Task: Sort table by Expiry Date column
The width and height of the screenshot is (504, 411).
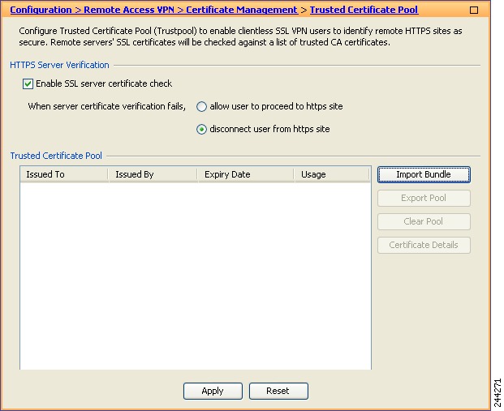Action: point(246,174)
